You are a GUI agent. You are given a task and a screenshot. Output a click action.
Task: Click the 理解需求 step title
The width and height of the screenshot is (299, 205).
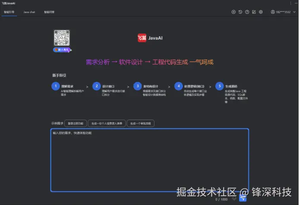point(67,86)
